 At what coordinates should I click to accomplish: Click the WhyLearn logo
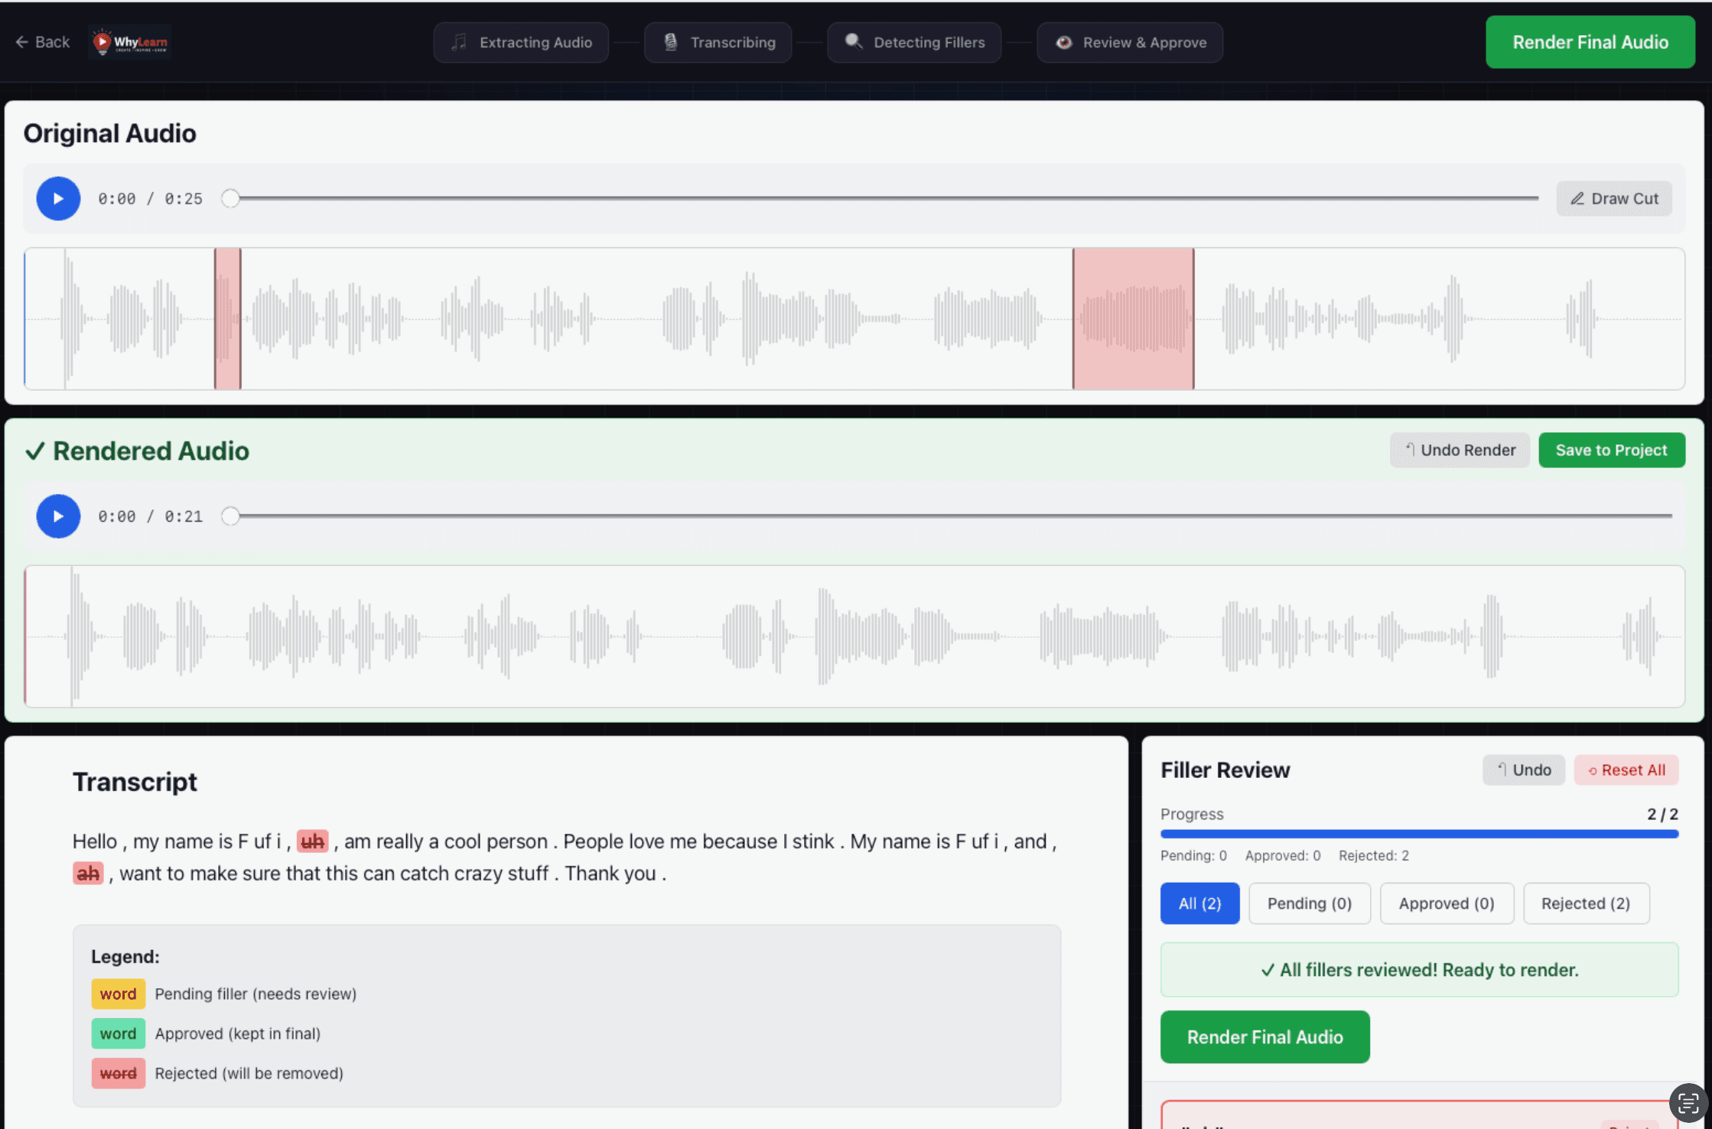129,42
